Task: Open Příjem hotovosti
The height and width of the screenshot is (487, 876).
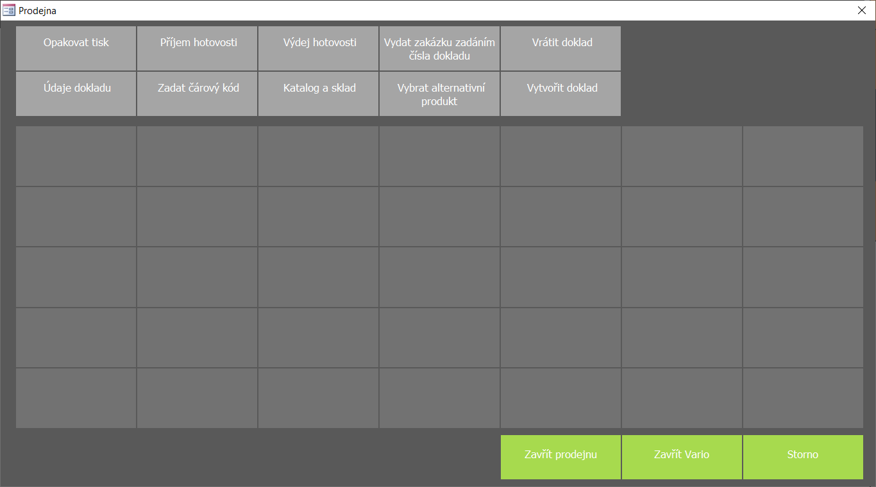Action: [x=197, y=48]
